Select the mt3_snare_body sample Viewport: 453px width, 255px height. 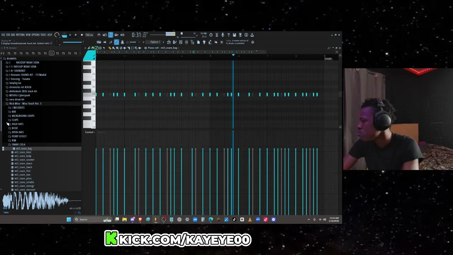[23, 156]
